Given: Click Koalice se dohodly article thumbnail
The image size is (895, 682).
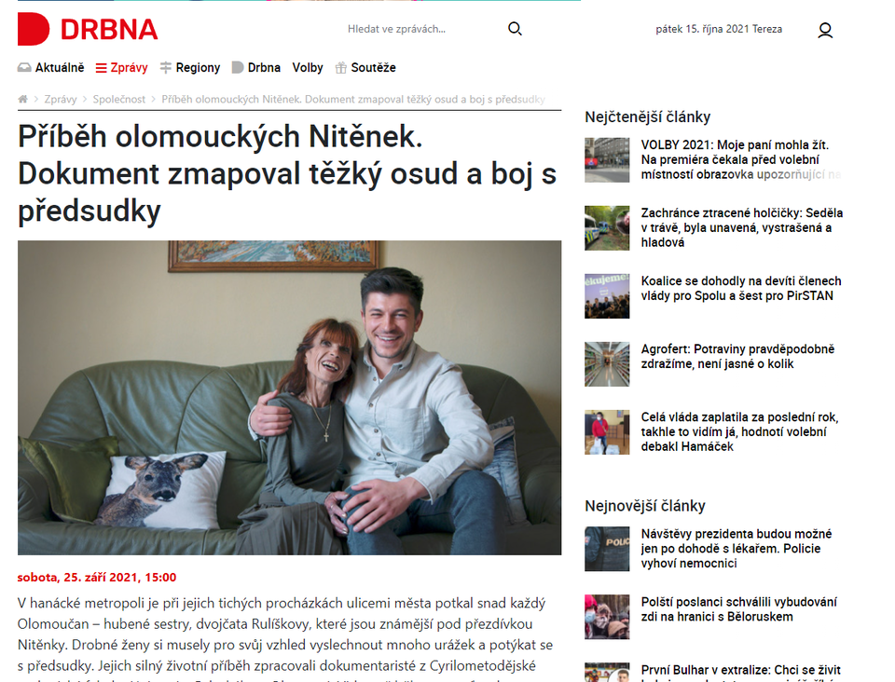Looking at the screenshot, I should pos(607,296).
